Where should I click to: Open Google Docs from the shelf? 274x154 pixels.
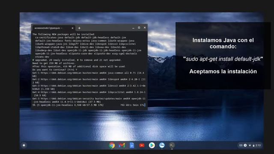click(x=132, y=145)
